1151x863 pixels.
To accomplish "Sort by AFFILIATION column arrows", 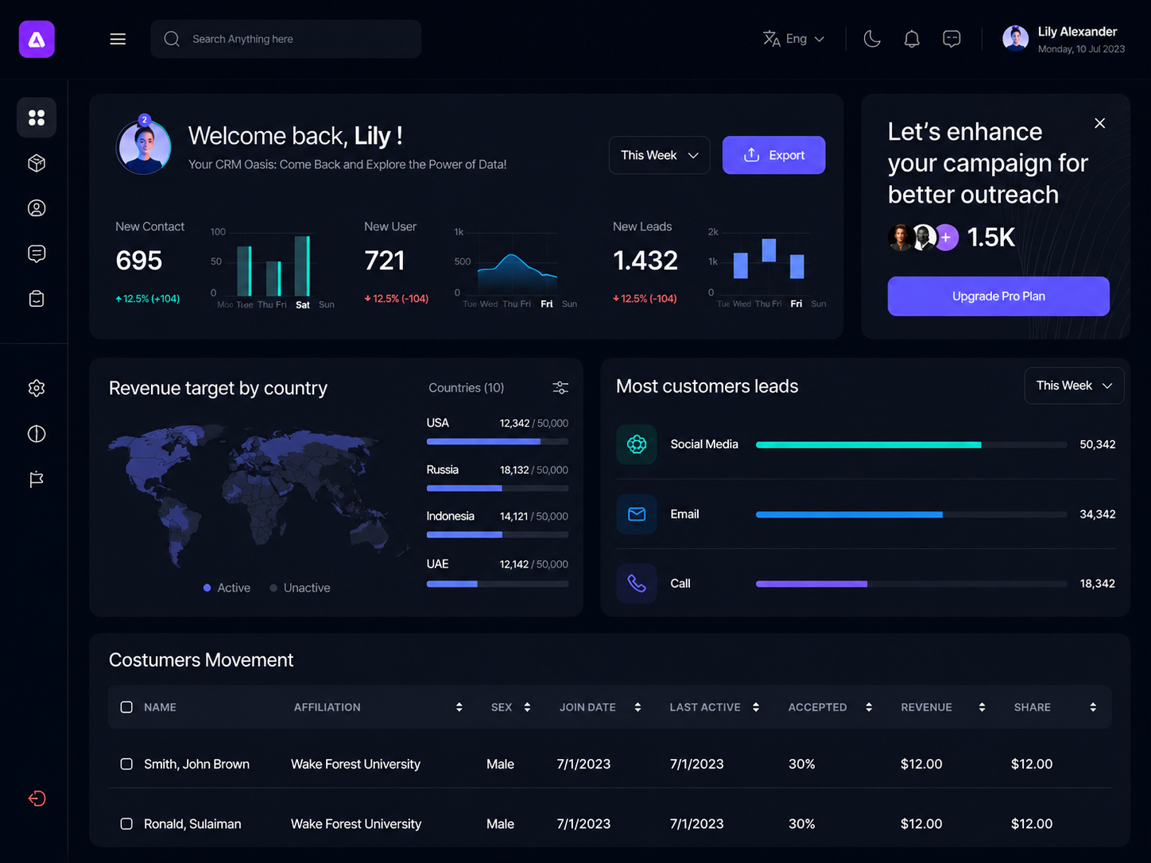I will click(459, 707).
